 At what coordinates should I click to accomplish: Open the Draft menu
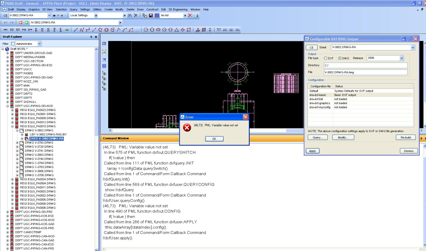(x=11, y=9)
